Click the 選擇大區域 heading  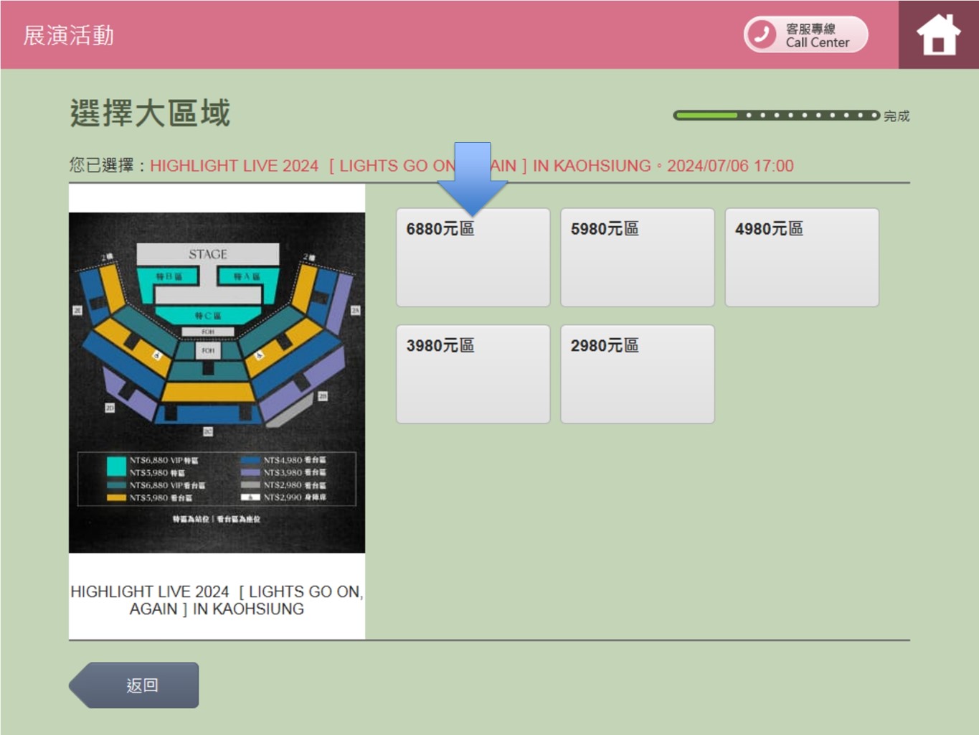pos(151,113)
